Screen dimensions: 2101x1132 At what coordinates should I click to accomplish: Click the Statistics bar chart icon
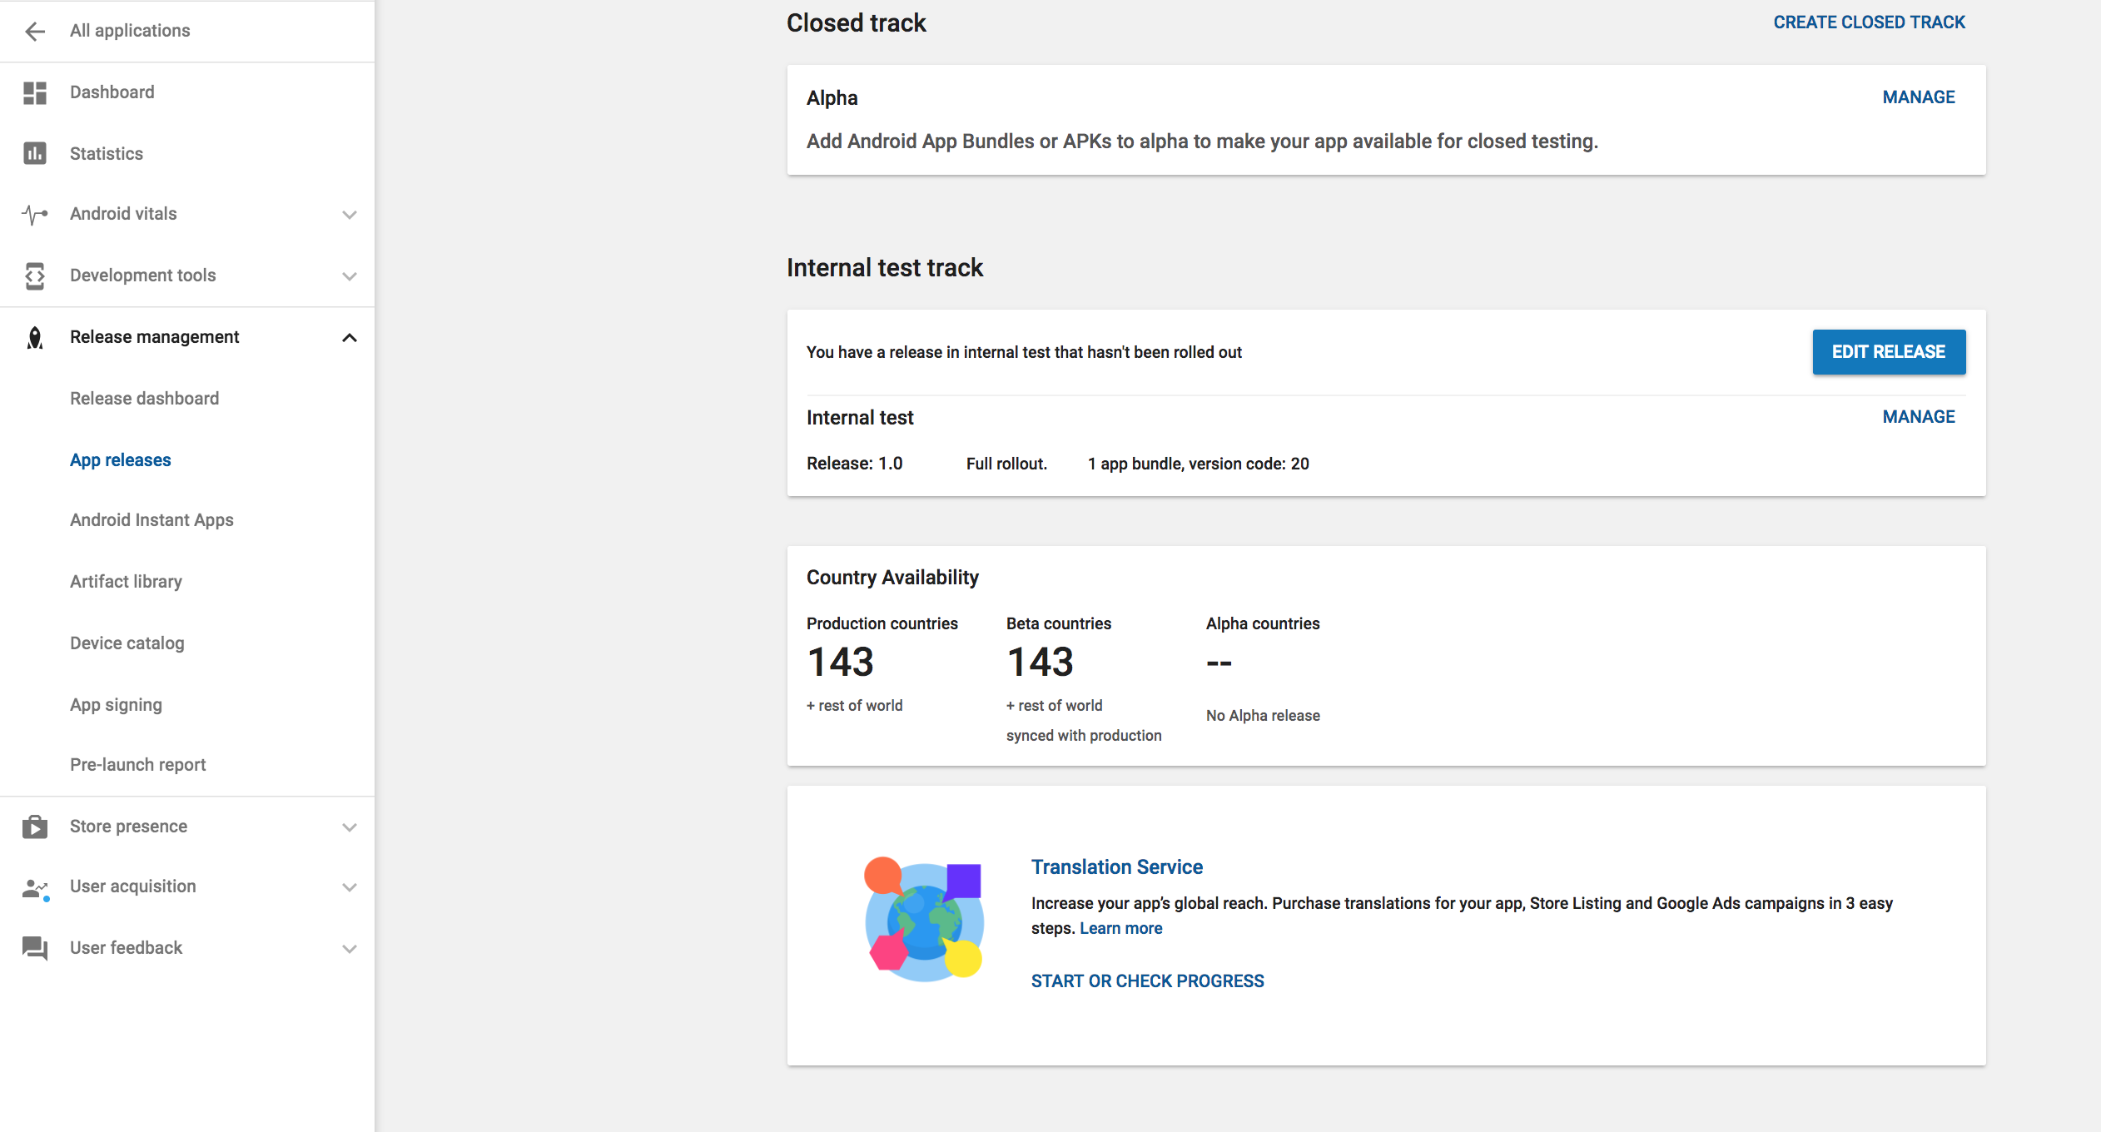point(35,153)
